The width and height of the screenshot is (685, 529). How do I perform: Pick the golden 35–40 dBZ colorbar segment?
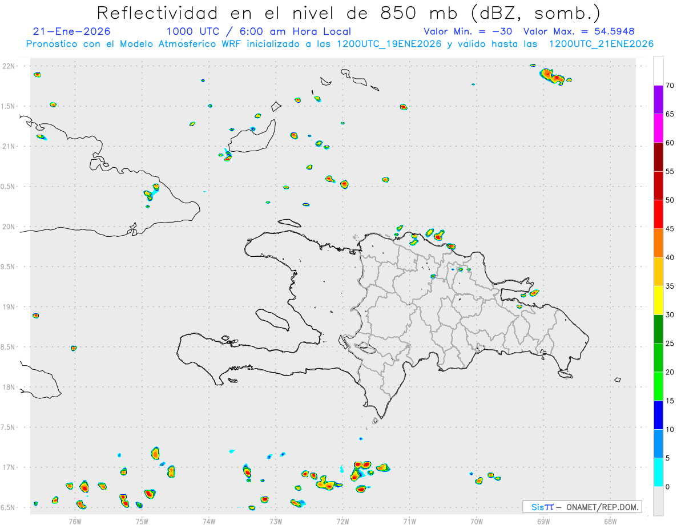[658, 272]
